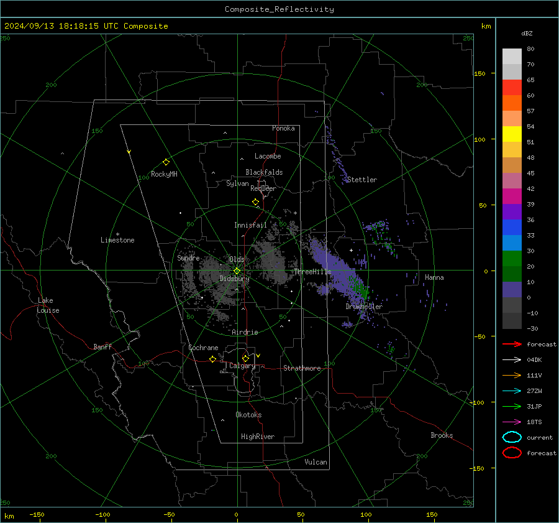Click the Lake Louise label
The height and width of the screenshot is (523, 559).
48,305
